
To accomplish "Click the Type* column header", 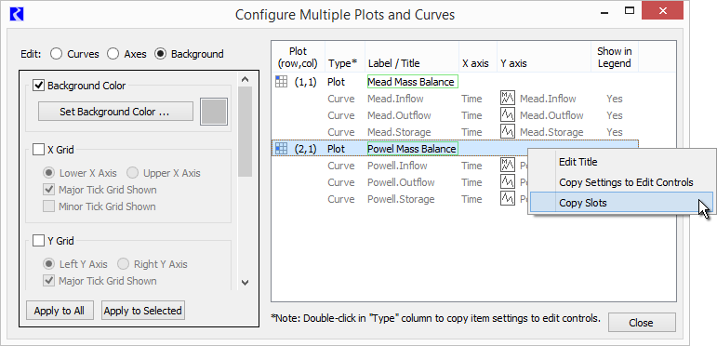I will [x=345, y=57].
